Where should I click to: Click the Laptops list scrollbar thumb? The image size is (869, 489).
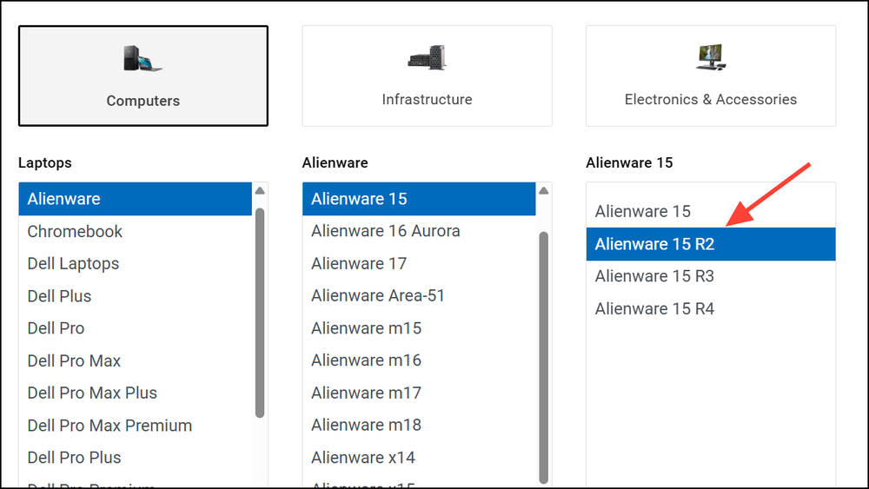(x=260, y=313)
